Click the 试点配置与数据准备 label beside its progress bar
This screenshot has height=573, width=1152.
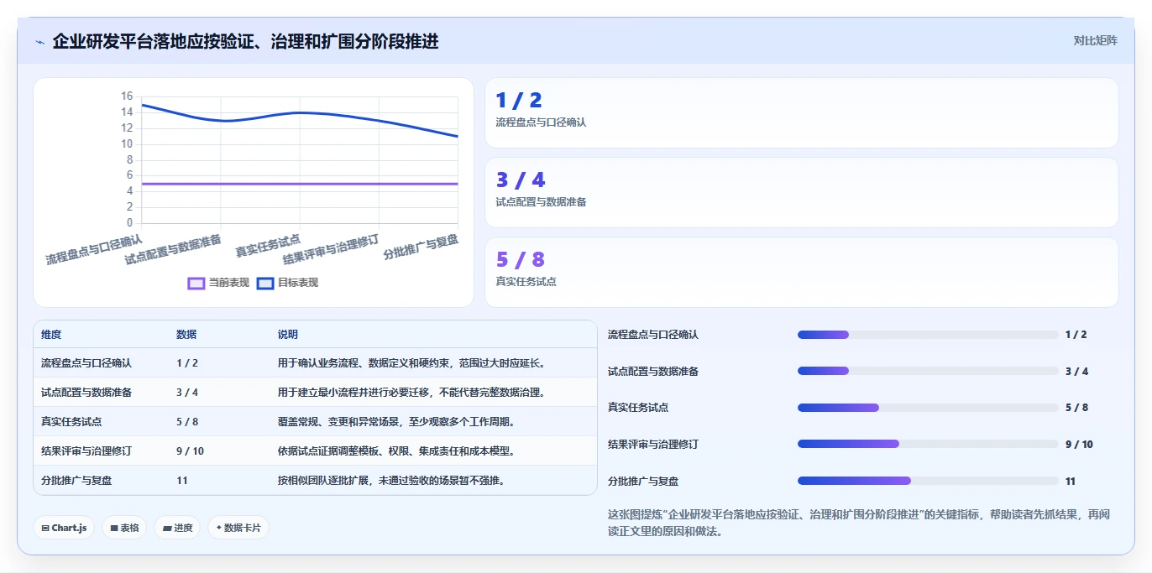tap(653, 371)
